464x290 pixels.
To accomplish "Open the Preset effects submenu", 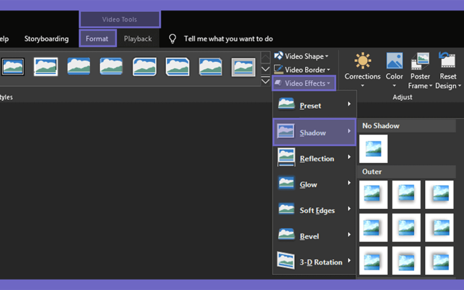I will (314, 104).
